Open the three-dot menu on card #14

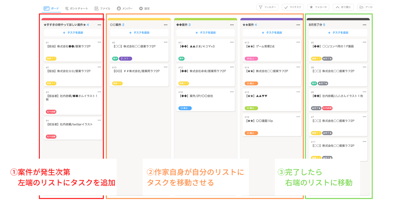(x=298, y=67)
